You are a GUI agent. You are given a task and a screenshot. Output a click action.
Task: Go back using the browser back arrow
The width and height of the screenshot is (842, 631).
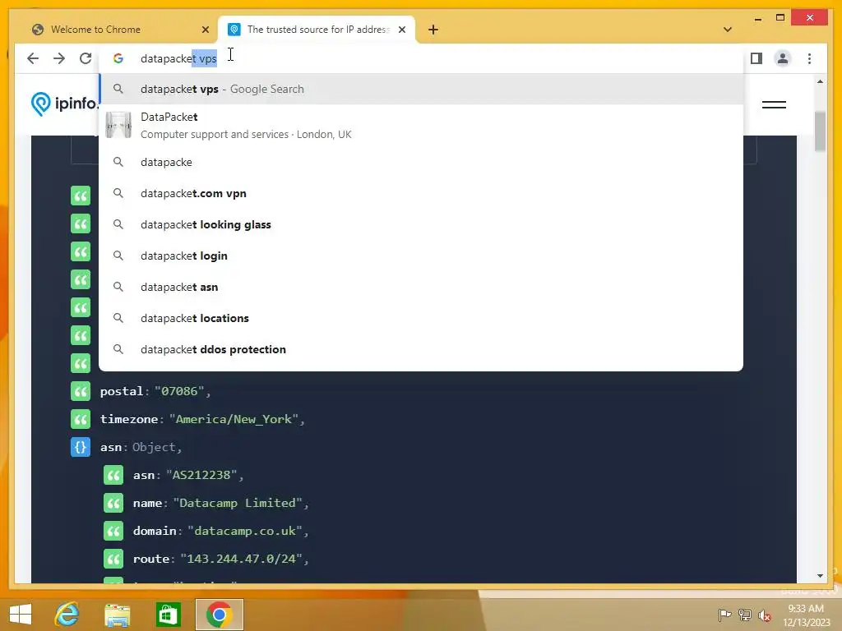click(33, 58)
